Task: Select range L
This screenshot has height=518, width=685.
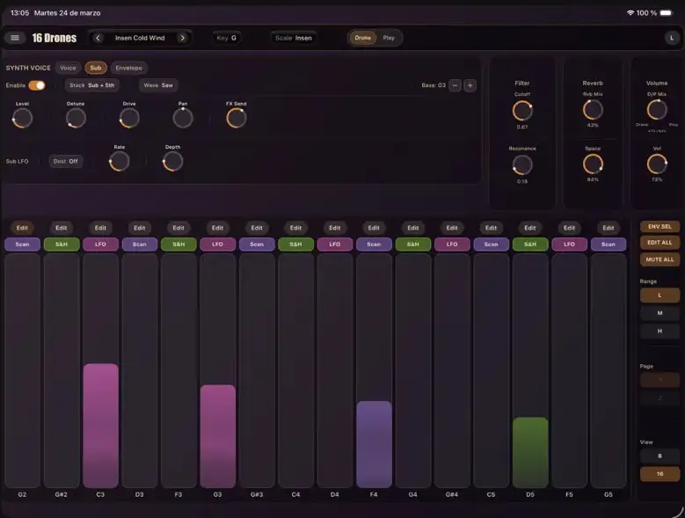Action: [659, 295]
